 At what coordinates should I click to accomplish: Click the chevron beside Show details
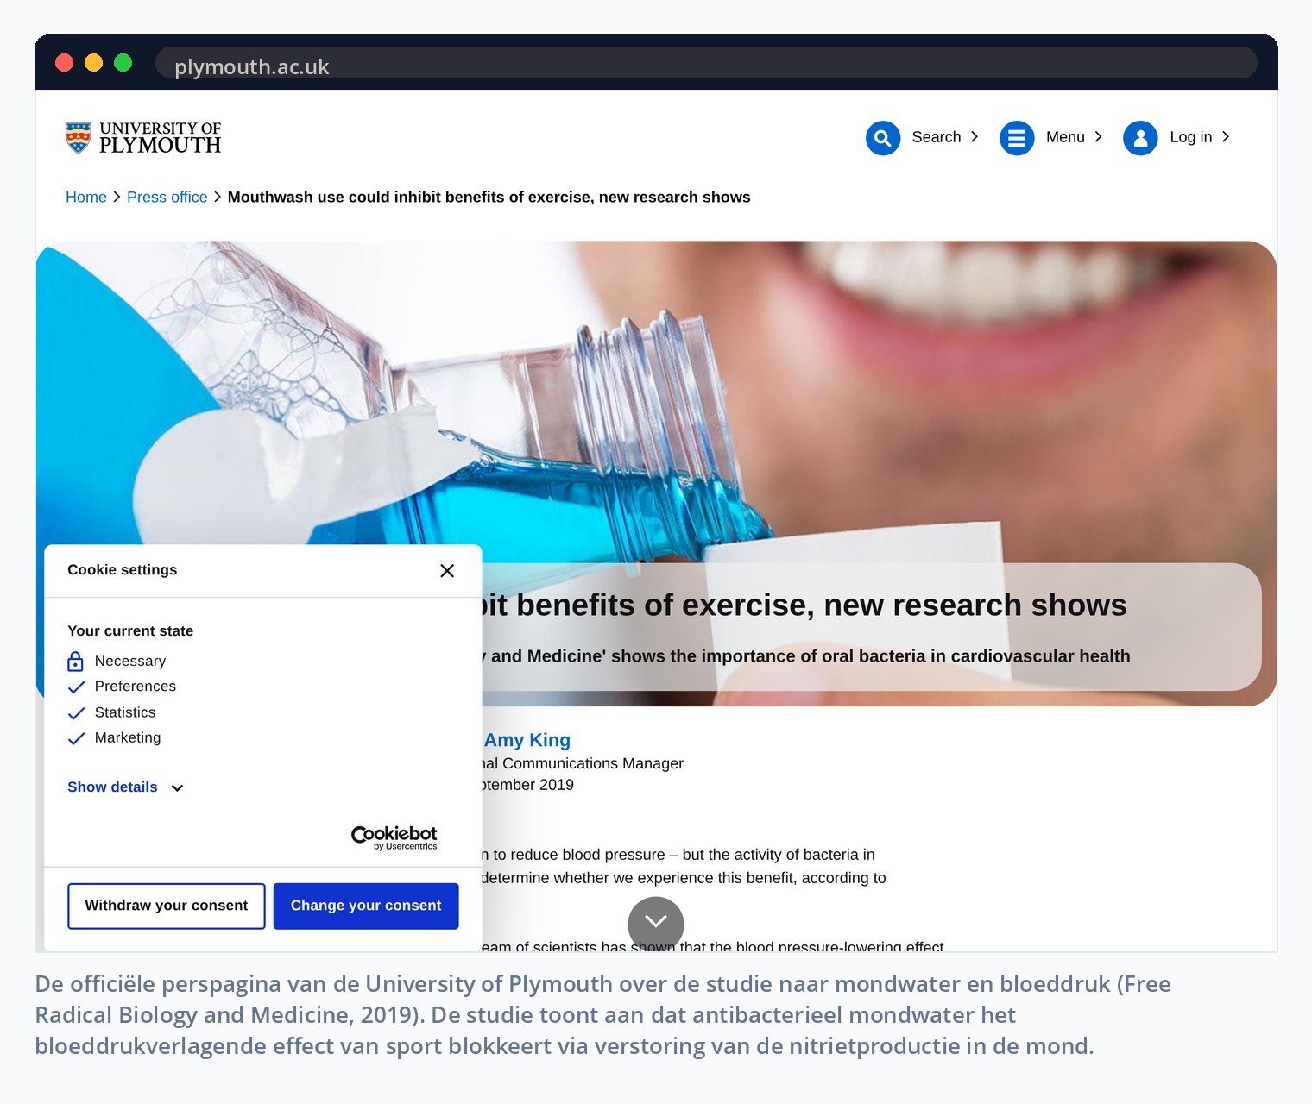(177, 788)
